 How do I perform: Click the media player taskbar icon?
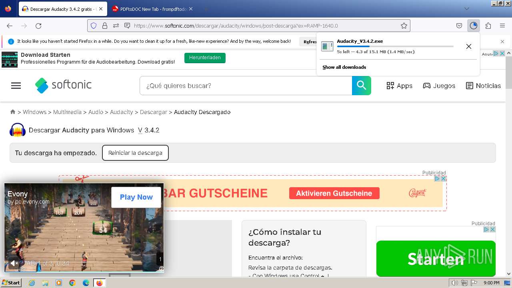pos(59,283)
